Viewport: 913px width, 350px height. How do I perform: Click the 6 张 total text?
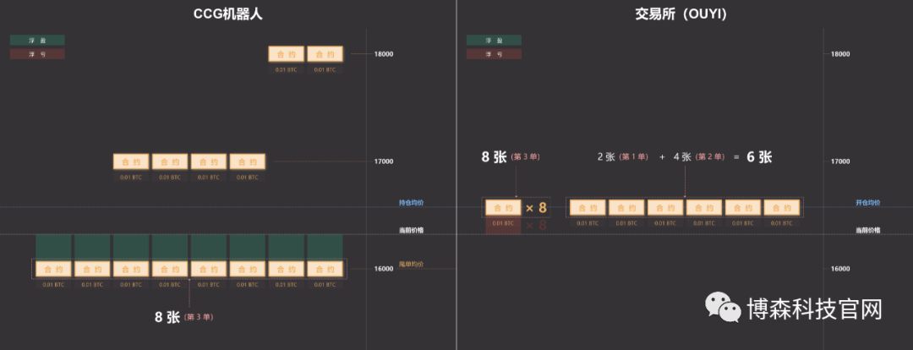pyautogui.click(x=760, y=157)
